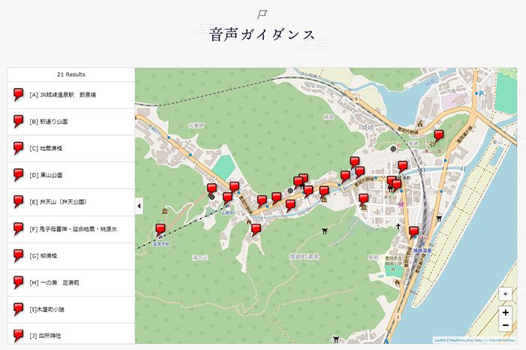The image size is (526, 350).
Task: Zoom in on the map
Action: pyautogui.click(x=505, y=312)
